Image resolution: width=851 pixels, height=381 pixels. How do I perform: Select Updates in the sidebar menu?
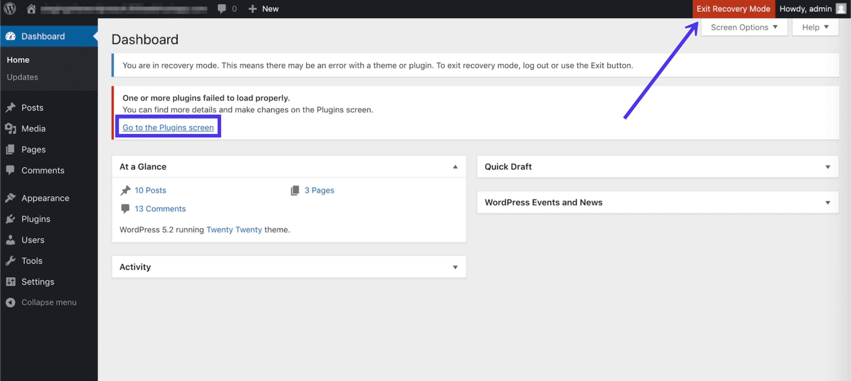22,77
